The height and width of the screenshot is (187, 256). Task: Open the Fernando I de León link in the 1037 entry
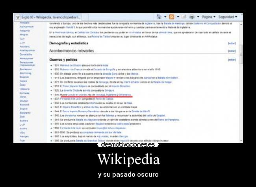[70, 99]
